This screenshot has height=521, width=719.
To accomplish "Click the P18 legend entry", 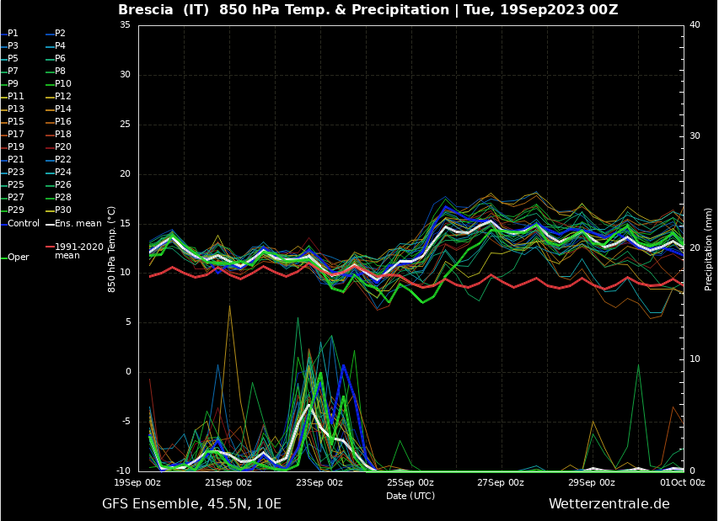I will 59,134.
